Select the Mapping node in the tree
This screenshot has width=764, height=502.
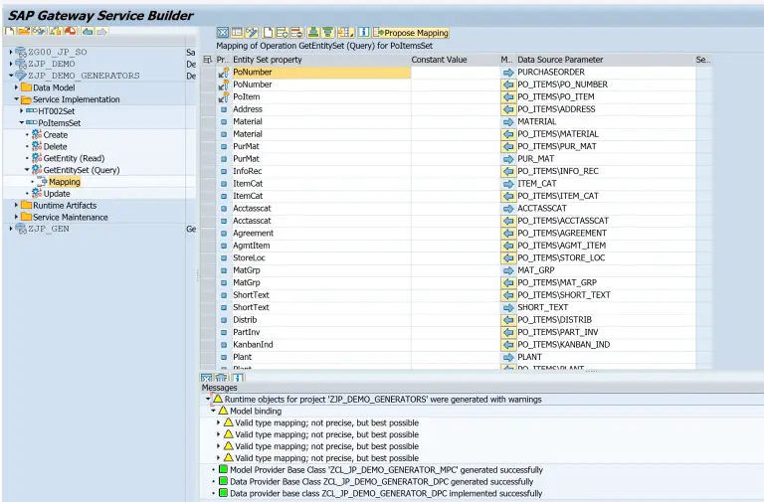coord(64,182)
